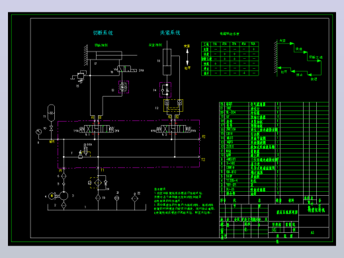
Task: Select right directional valve with 4YA and 3YA
Action: click(173, 129)
